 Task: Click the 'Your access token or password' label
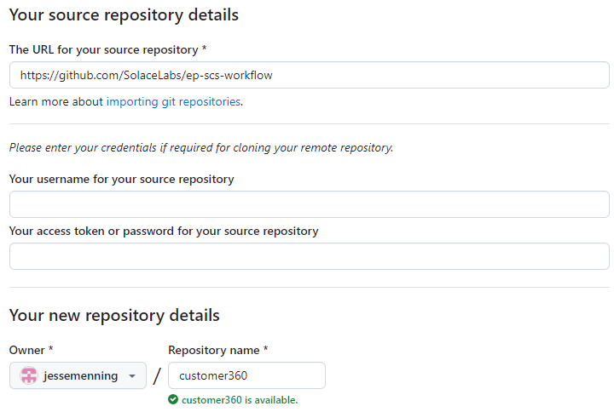[x=163, y=231]
